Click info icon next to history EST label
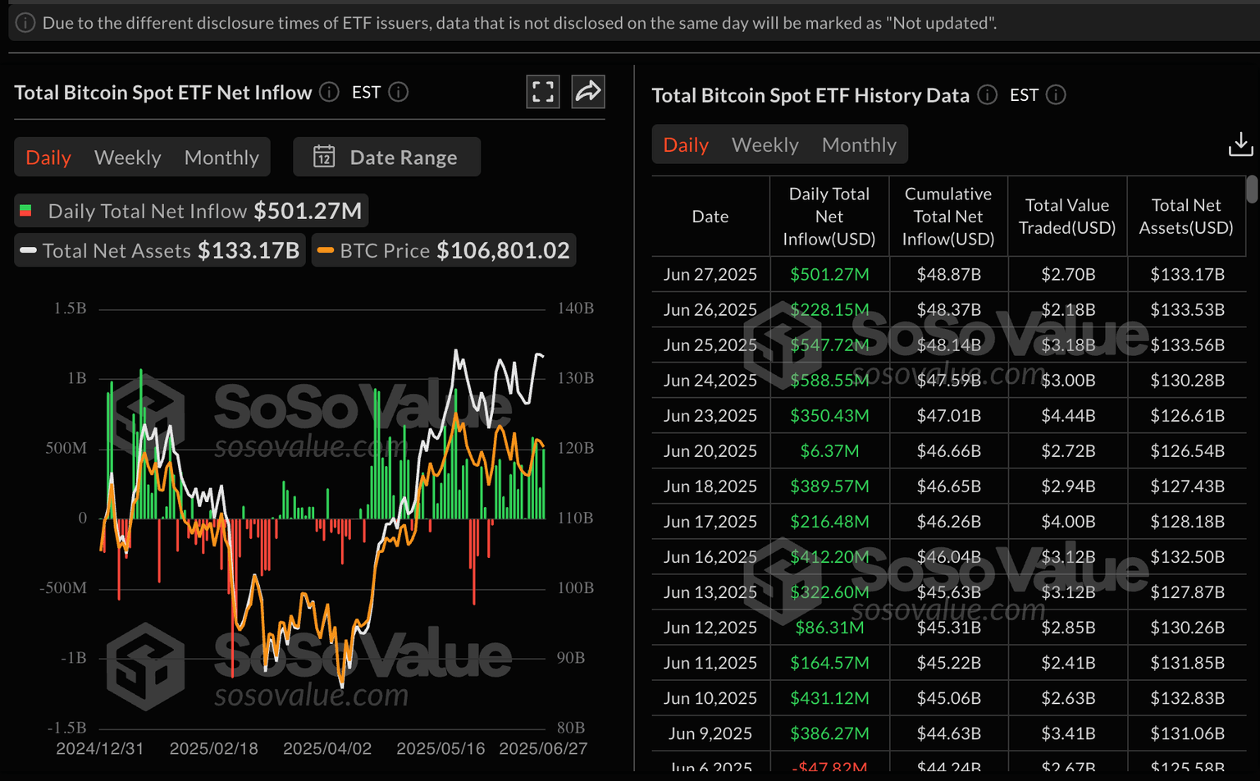This screenshot has height=781, width=1260. tap(1057, 95)
